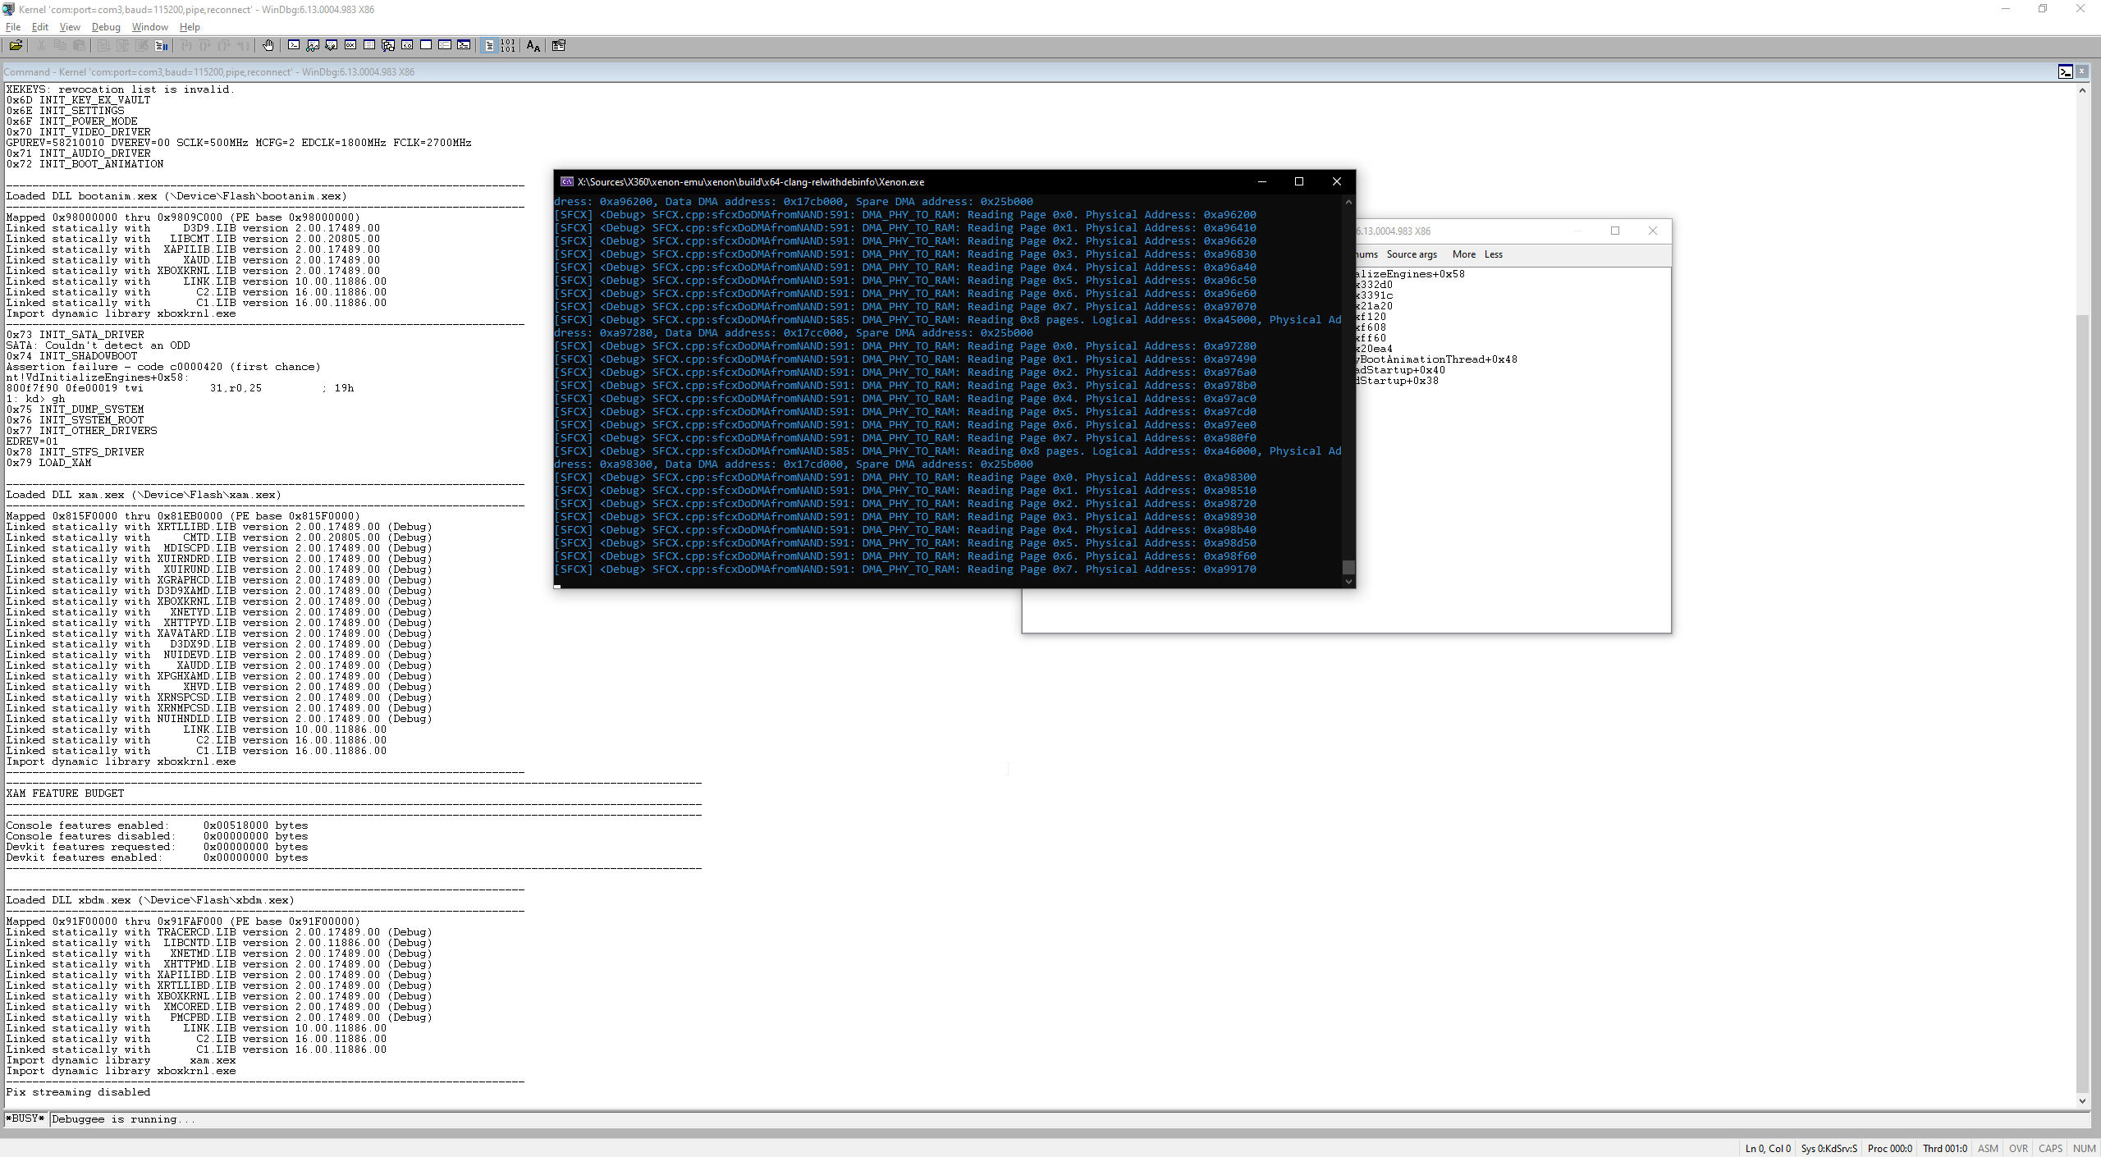
Task: Minimize the Xenon.exe console window
Action: point(1262,181)
